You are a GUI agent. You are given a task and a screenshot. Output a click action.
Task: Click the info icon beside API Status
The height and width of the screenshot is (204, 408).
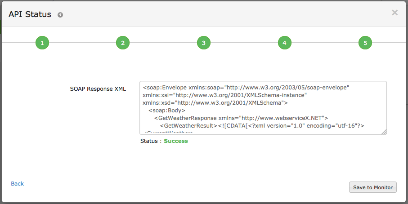click(x=60, y=15)
